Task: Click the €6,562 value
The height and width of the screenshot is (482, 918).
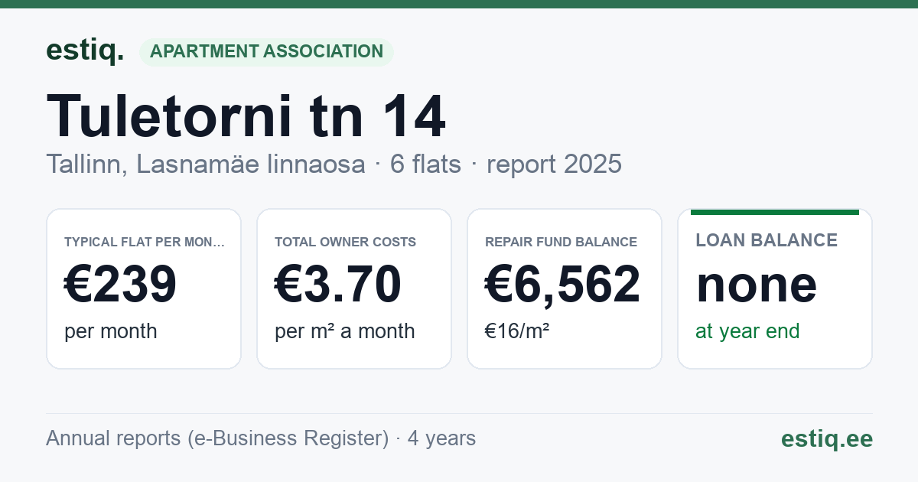Action: (563, 284)
